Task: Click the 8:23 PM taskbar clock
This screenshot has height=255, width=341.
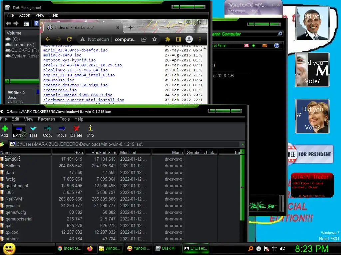Action: coord(312,249)
